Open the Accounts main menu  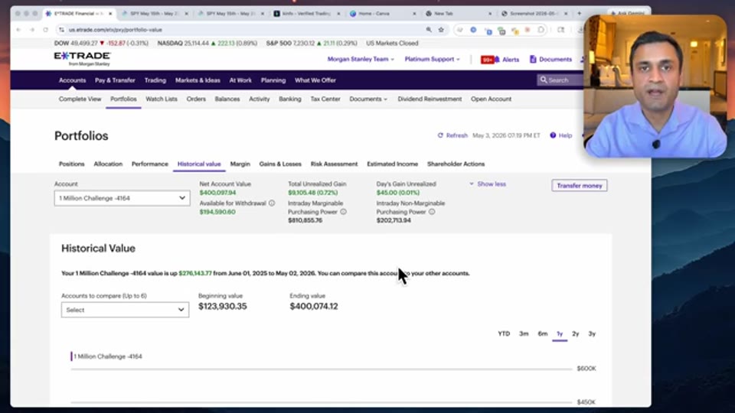[x=72, y=80]
